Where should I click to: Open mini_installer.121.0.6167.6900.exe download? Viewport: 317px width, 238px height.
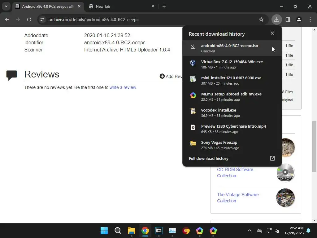(x=232, y=80)
